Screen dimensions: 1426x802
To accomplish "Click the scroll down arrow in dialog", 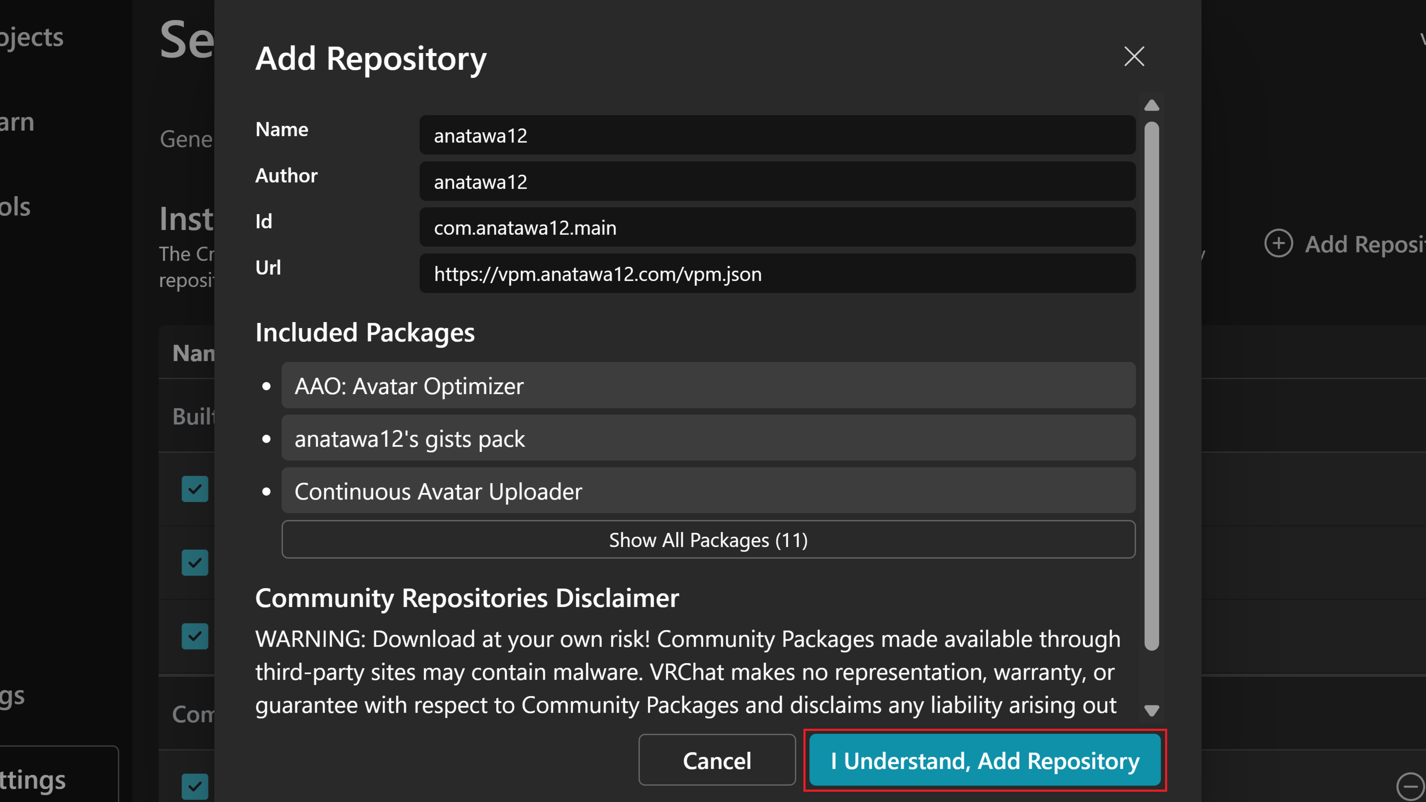I will 1151,710.
